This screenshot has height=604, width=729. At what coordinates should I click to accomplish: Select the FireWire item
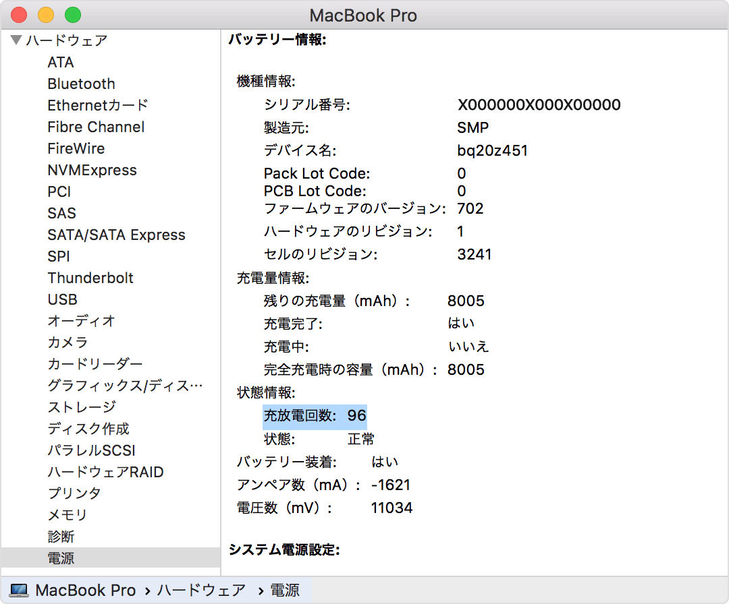pyautogui.click(x=76, y=148)
